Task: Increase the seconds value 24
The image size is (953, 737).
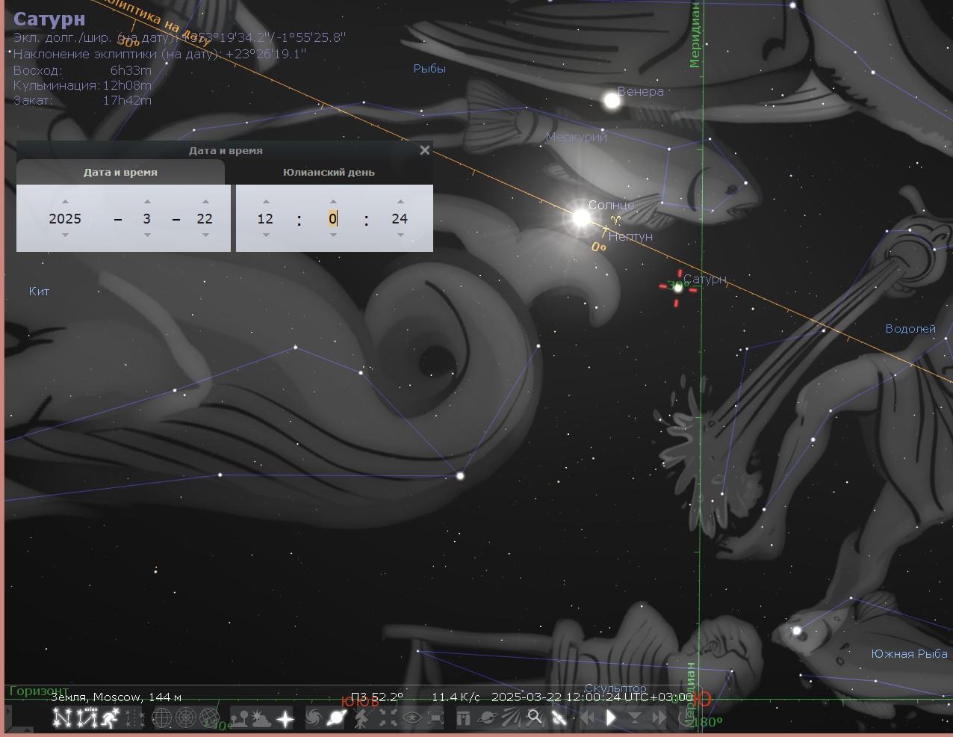Action: point(400,201)
